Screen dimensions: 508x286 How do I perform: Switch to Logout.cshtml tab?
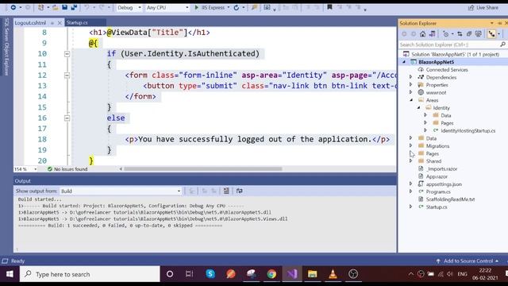pos(30,23)
